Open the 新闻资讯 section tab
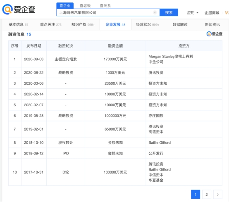 coord(212,24)
